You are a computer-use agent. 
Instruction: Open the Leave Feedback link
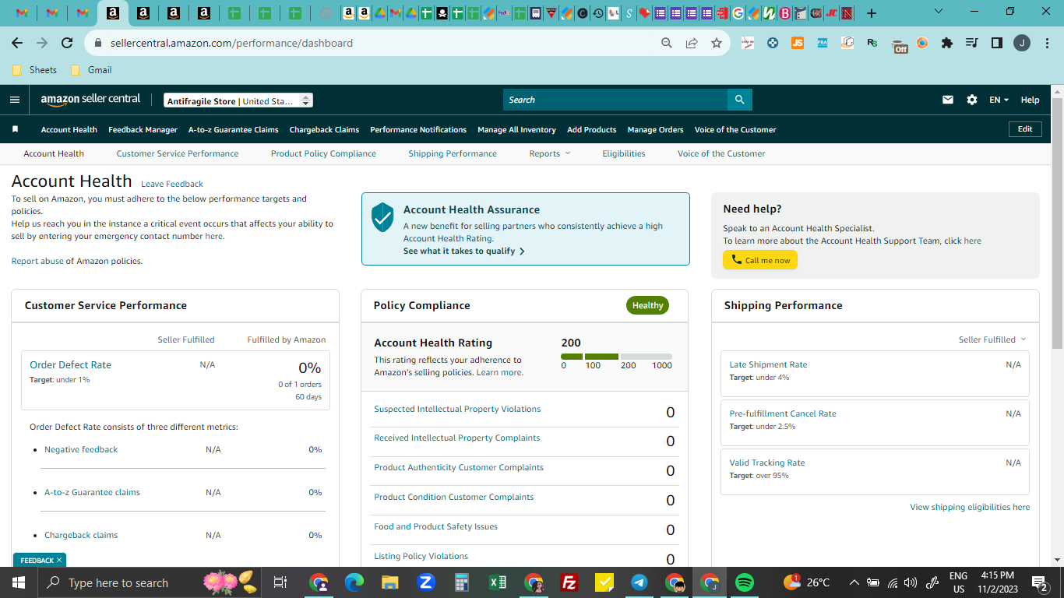[x=172, y=184]
